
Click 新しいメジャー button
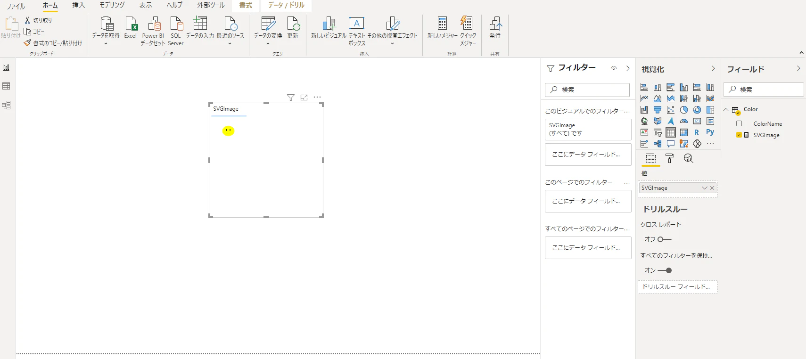tap(442, 28)
